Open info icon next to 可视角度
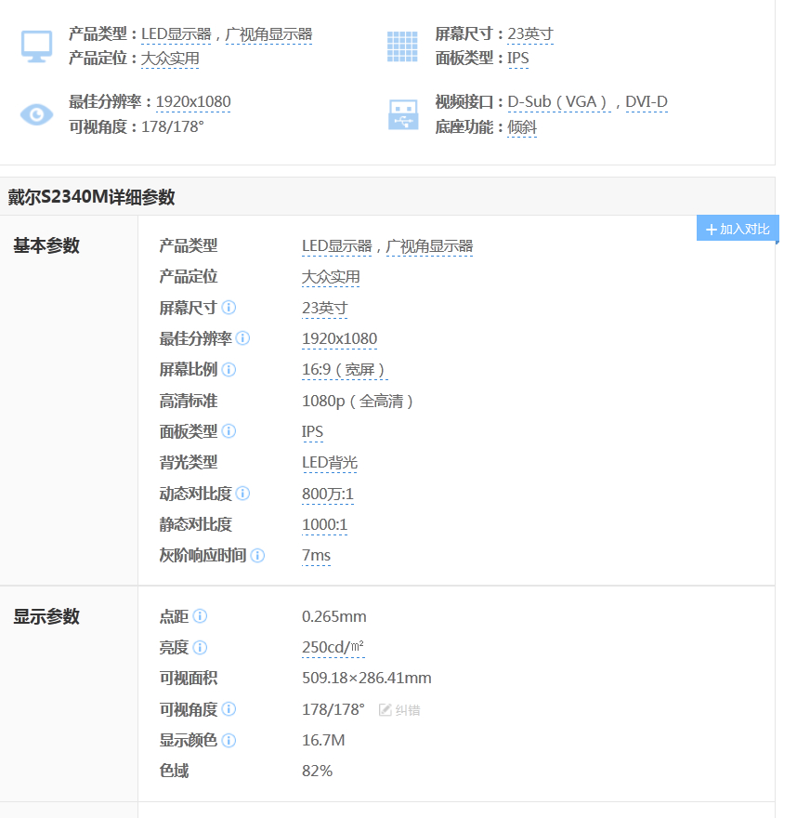 point(229,709)
